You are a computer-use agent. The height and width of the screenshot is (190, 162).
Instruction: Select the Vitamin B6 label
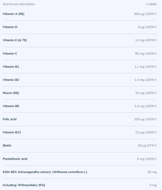coord(11,106)
